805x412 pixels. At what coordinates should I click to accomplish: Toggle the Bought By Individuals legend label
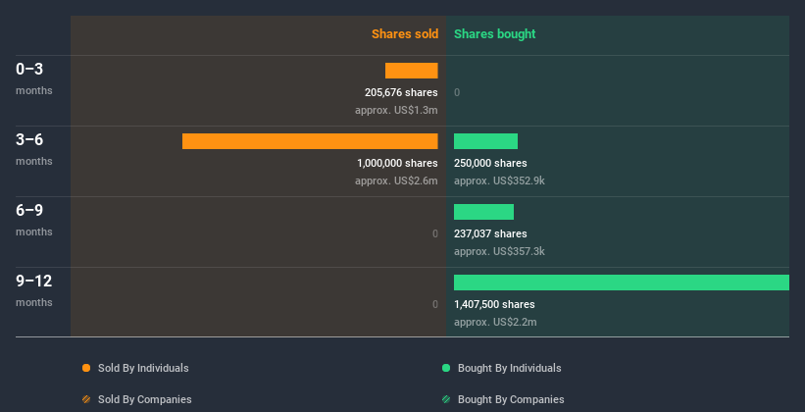(509, 368)
